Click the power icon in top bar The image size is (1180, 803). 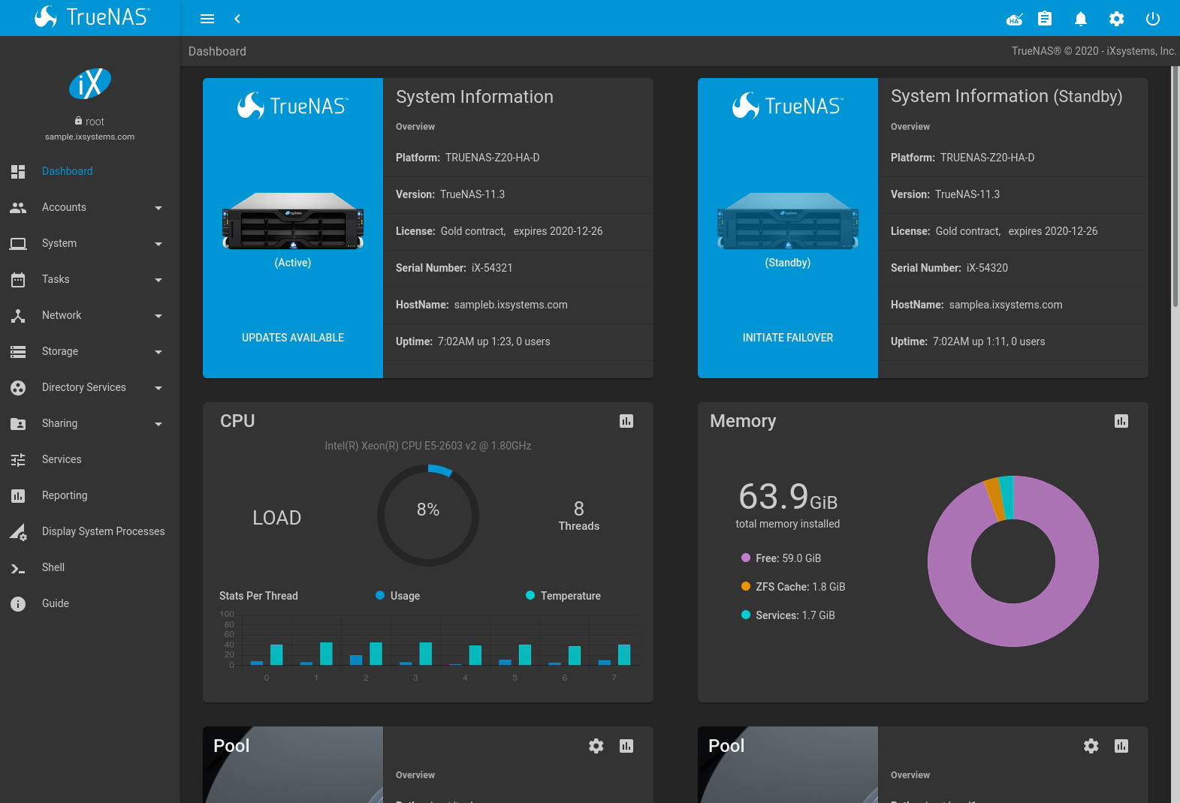coord(1153,19)
